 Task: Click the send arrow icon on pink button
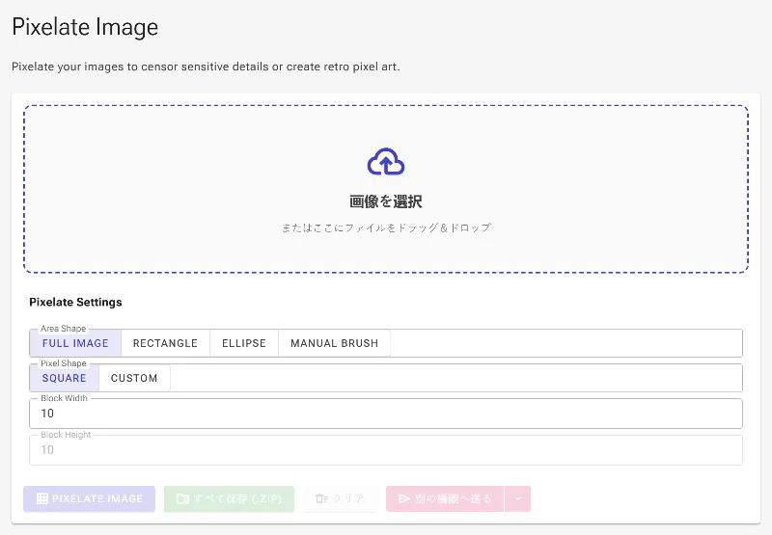point(404,498)
